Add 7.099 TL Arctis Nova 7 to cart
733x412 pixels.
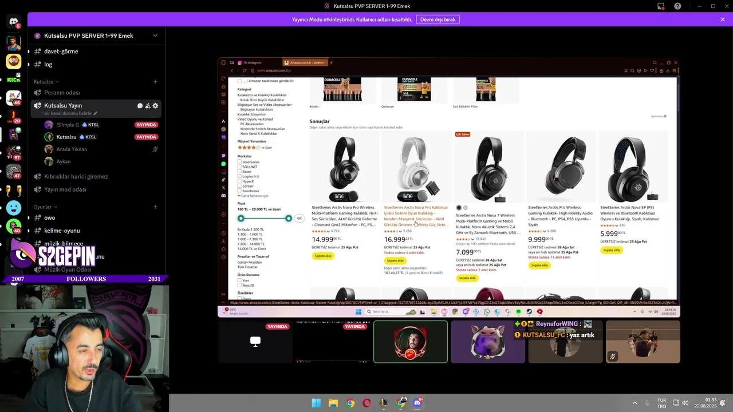467,278
